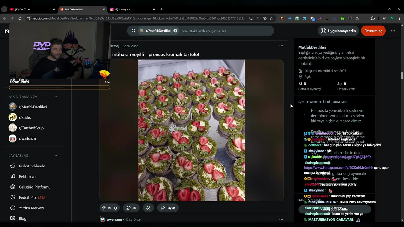Image resolution: width=404 pixels, height=227 pixels.
Task: Remove the r/MutfakDertlileri search filter chip
Action: coord(175,31)
